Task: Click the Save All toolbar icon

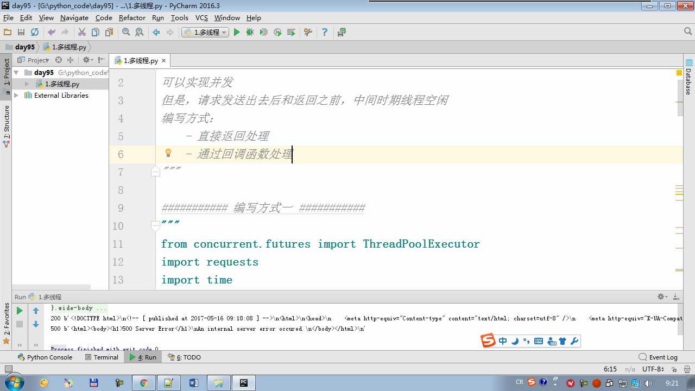Action: pos(21,33)
